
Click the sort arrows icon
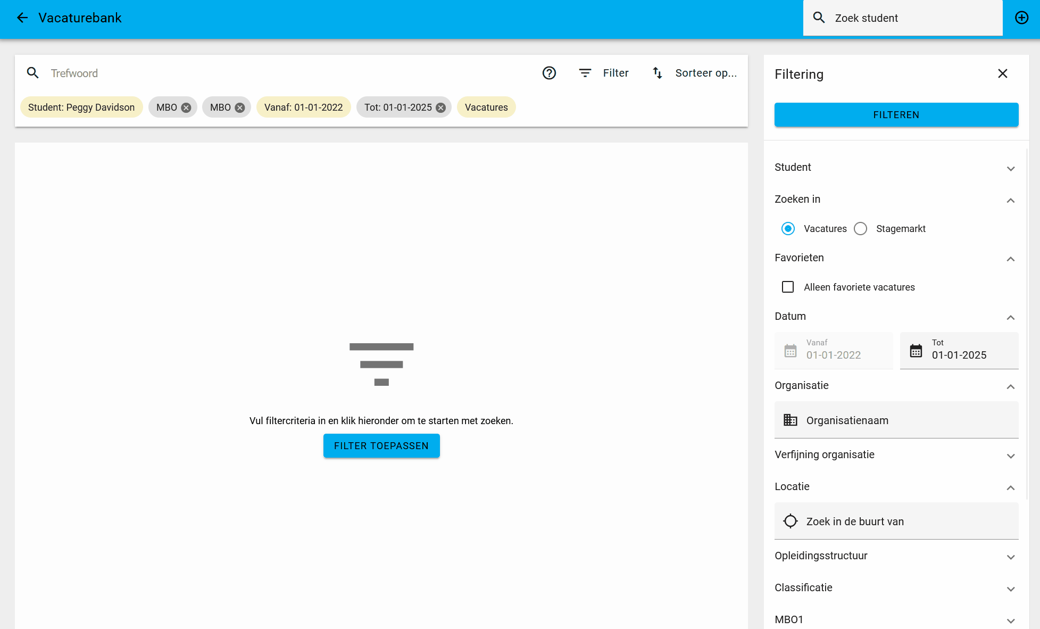tap(658, 73)
